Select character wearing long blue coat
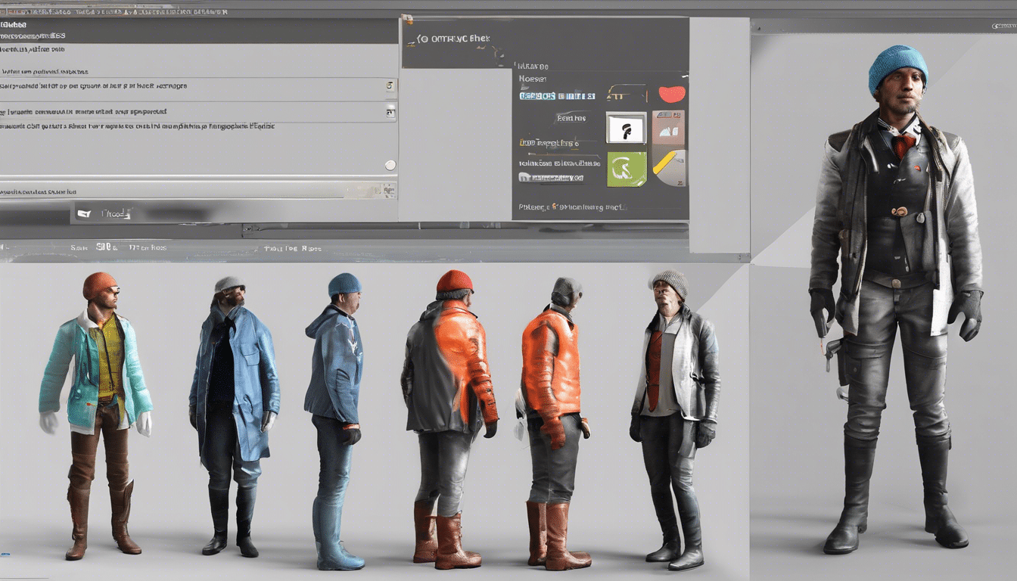This screenshot has height=581, width=1017. [234, 415]
